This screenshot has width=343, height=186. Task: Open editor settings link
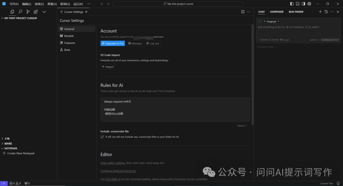coord(113,163)
